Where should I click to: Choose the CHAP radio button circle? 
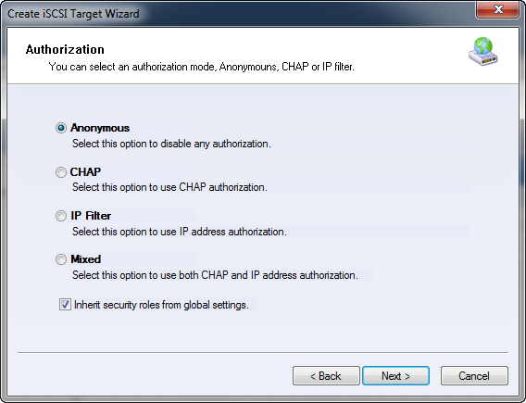coord(61,172)
